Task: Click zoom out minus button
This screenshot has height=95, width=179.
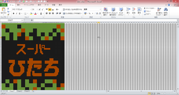Action: pyautogui.click(x=162, y=93)
